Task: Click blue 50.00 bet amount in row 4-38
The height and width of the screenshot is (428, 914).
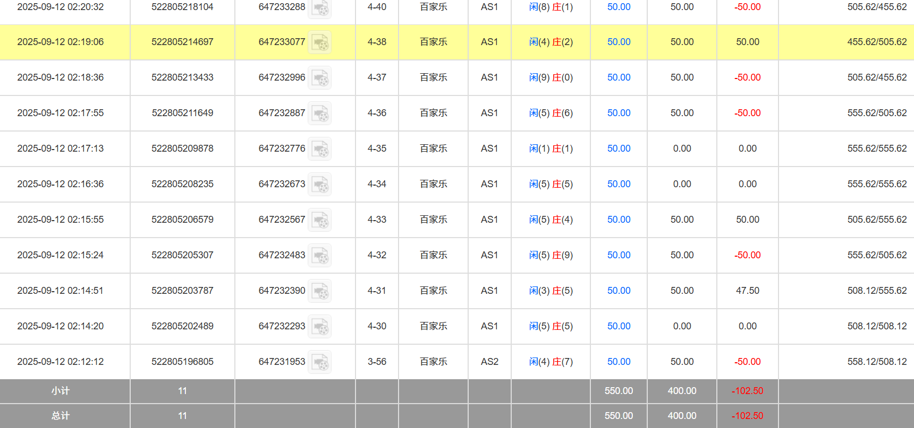Action: (x=619, y=42)
